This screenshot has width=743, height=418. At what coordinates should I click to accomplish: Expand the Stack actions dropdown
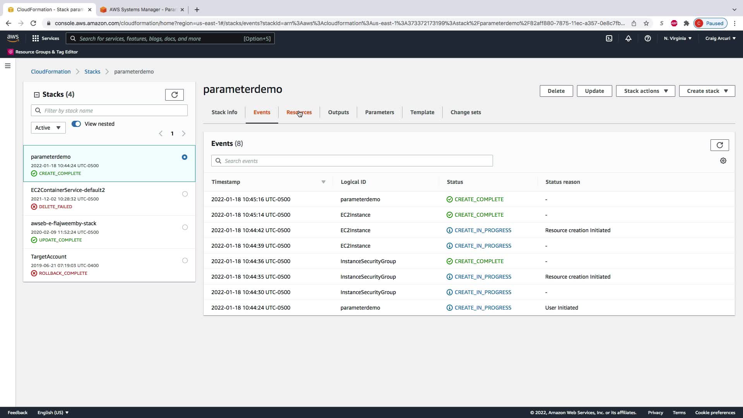click(645, 91)
